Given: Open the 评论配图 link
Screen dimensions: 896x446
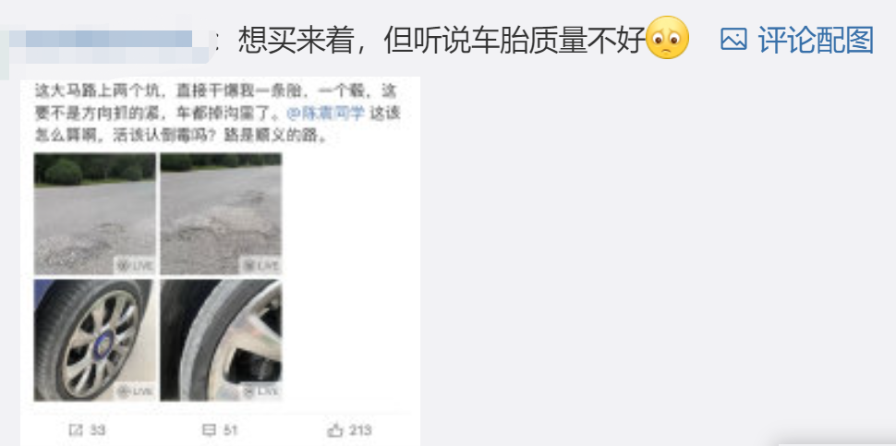Looking at the screenshot, I should [x=816, y=40].
